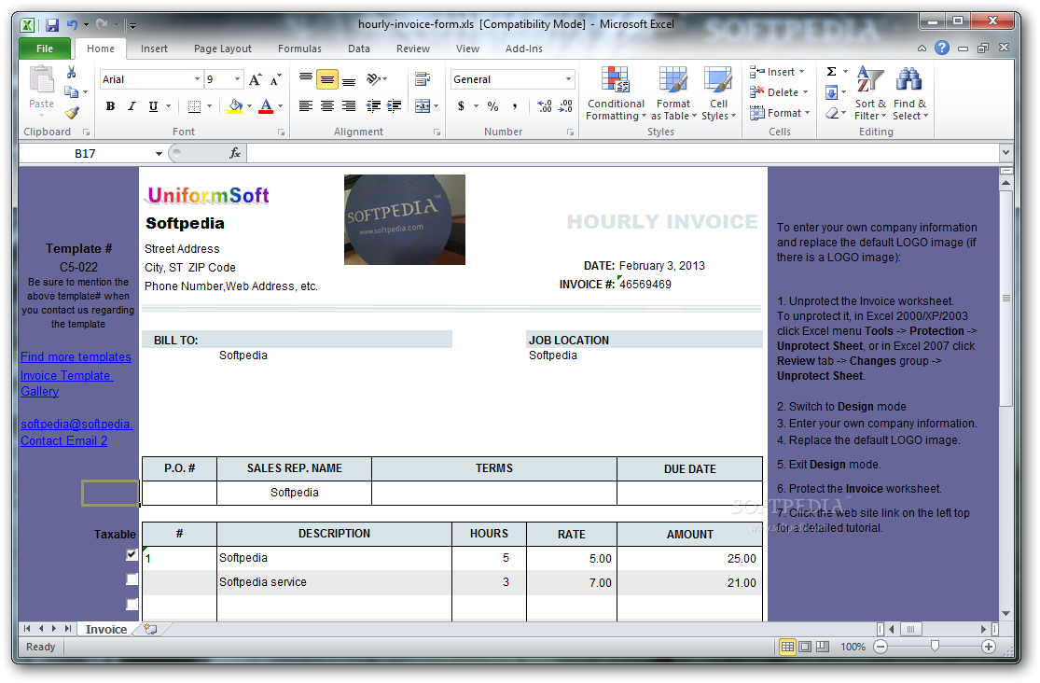
Task: Center text horizontally
Action: pyautogui.click(x=327, y=105)
